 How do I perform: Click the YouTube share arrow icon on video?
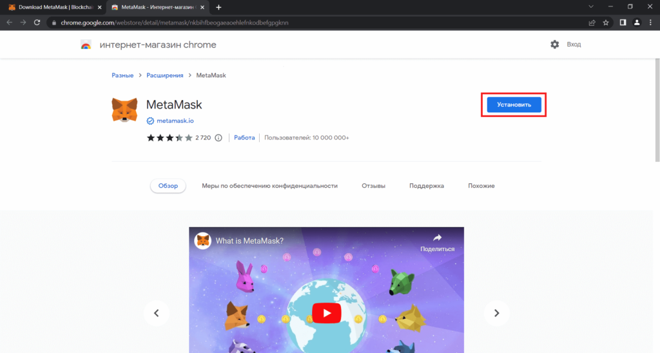pyautogui.click(x=437, y=238)
